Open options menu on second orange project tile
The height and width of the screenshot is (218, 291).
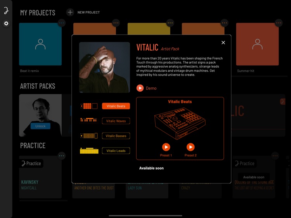click(x=224, y=23)
